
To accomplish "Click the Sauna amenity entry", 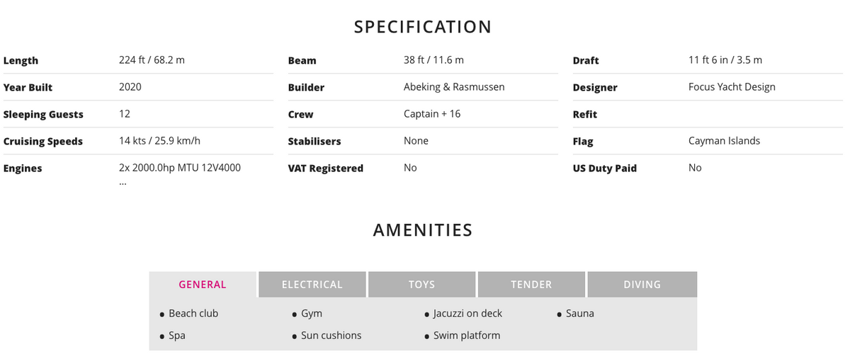I will click(x=580, y=314).
